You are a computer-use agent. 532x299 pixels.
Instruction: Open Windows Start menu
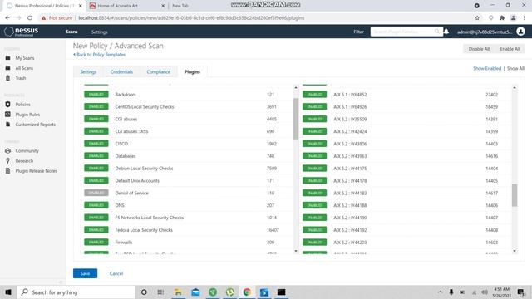pyautogui.click(x=8, y=292)
